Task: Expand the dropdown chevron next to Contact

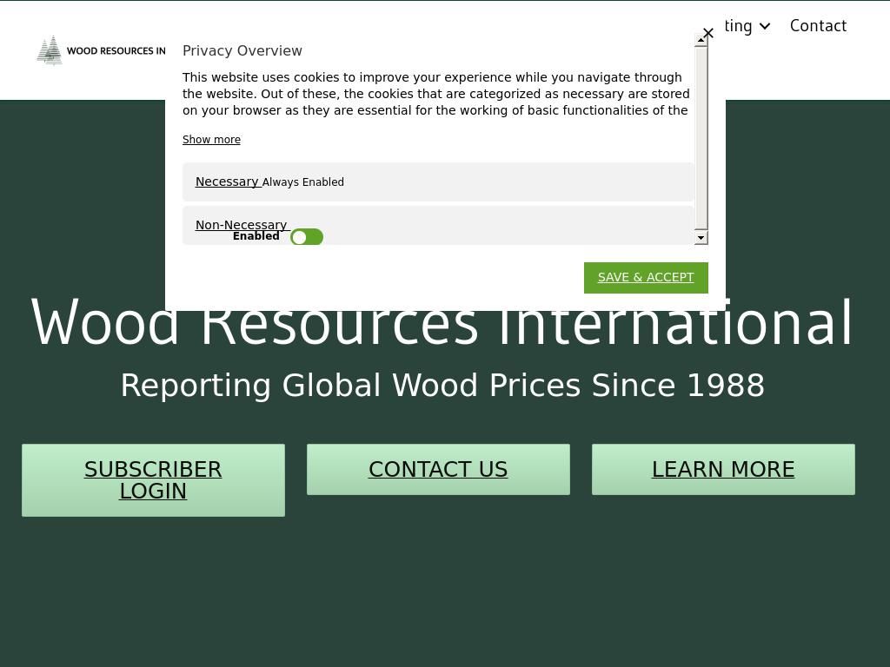Action: [x=765, y=26]
